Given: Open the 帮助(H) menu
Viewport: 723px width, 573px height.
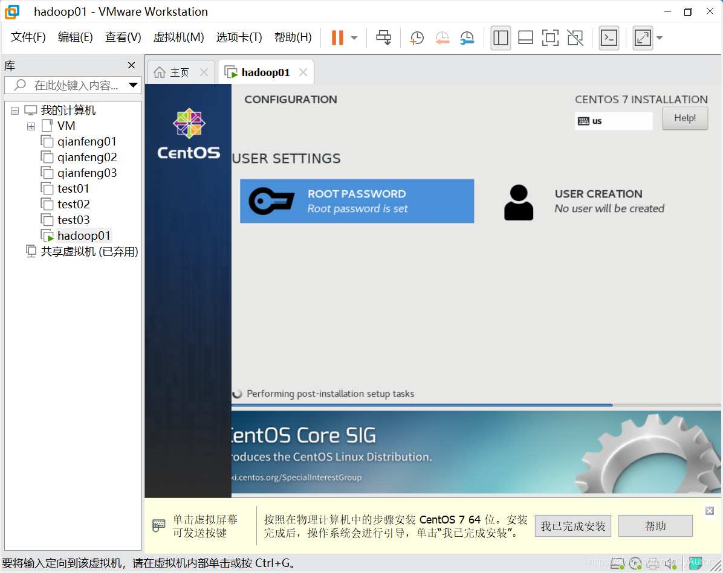Looking at the screenshot, I should (293, 37).
